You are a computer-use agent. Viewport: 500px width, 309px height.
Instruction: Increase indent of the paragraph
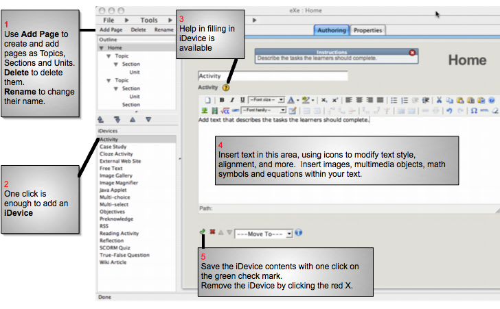[x=425, y=100]
